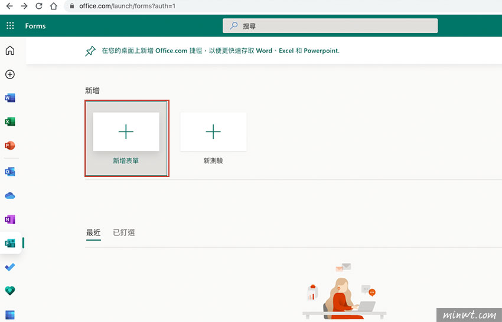Click the 新測驗 label
This screenshot has width=502, height=322.
pos(213,161)
